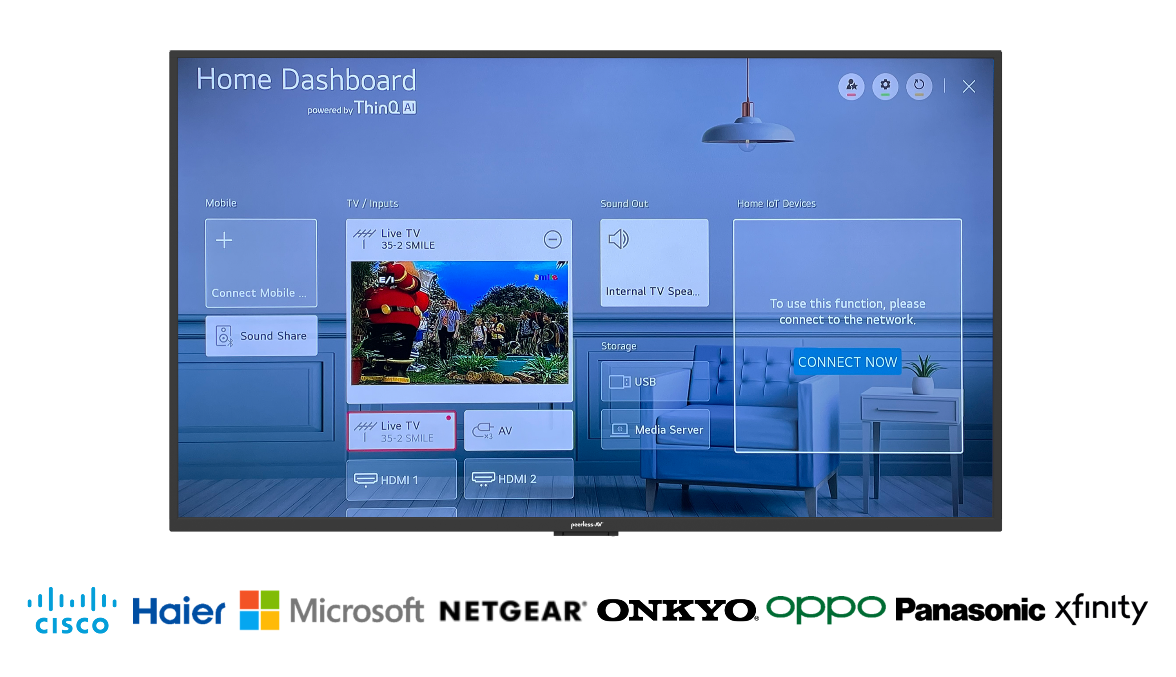
Task: Click the TV / Inputs section label
Action: coord(372,203)
